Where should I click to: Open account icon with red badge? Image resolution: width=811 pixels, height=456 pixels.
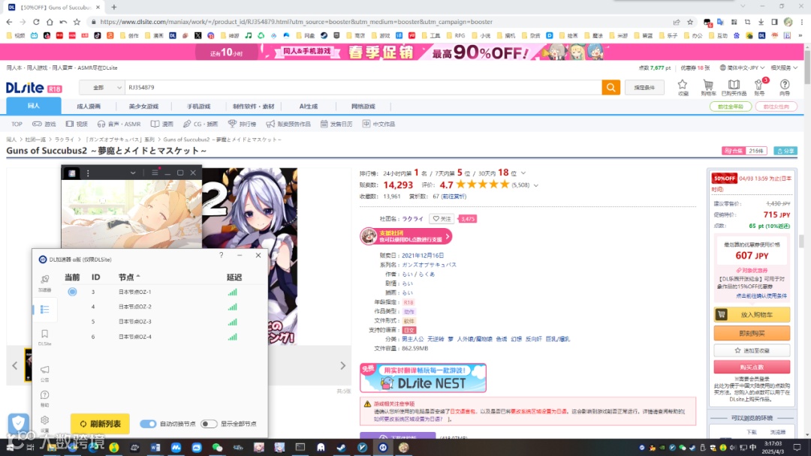tap(759, 87)
